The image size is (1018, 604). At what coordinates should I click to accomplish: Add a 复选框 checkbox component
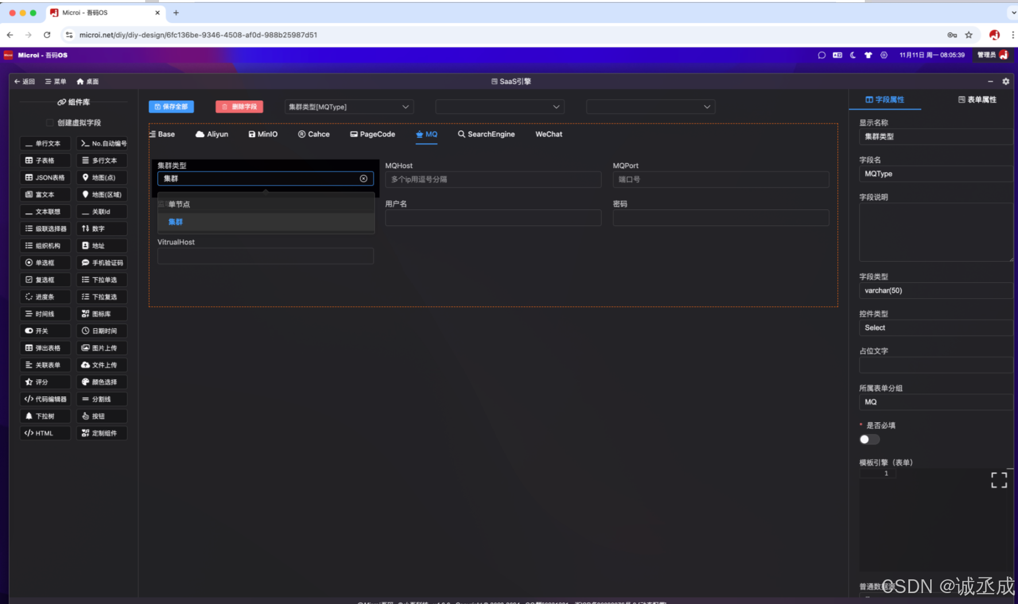point(45,280)
